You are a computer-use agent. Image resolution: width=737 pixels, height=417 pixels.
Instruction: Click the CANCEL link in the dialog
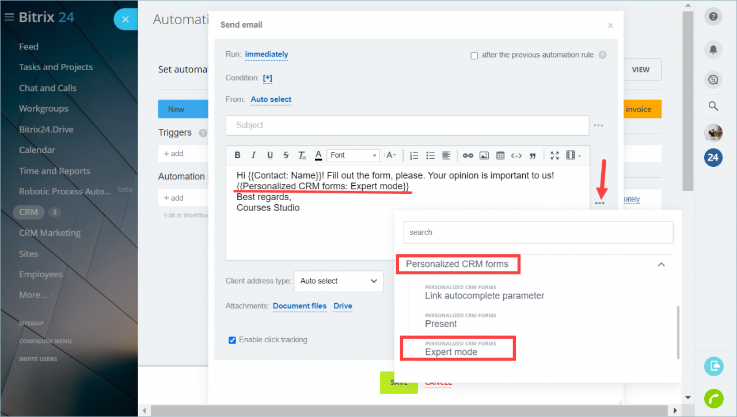(x=438, y=382)
